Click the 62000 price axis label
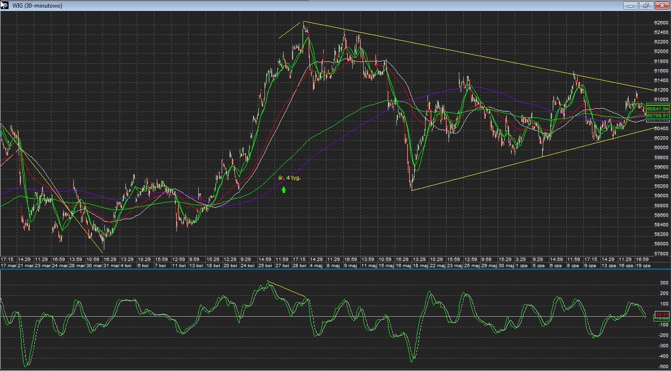This screenshot has height=371, width=671. [x=661, y=51]
